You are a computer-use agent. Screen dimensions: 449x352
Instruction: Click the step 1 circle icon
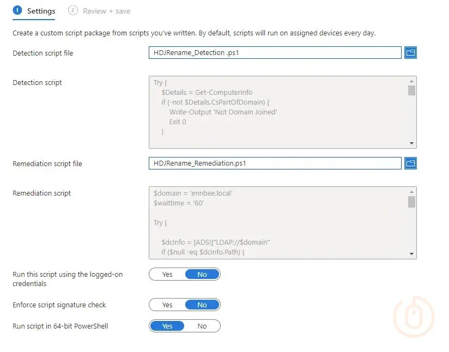coord(17,10)
